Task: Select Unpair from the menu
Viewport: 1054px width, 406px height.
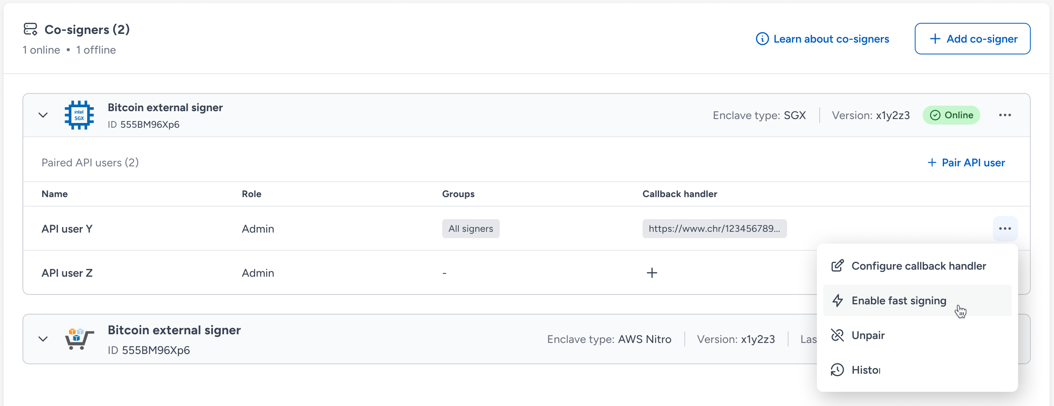Action: coord(918,335)
